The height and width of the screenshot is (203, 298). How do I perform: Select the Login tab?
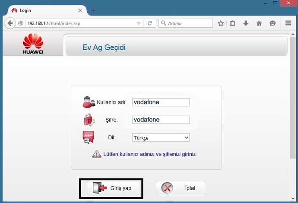47,10
